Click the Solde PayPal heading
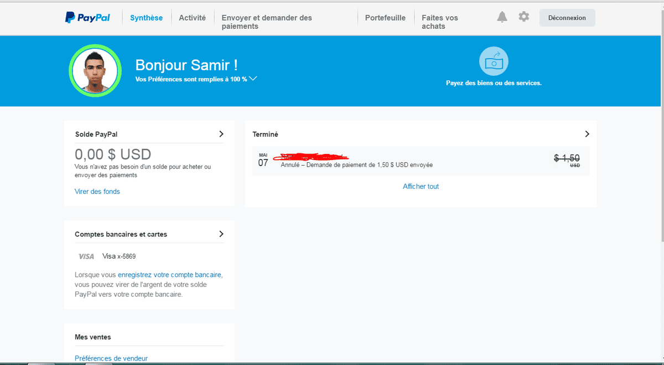The height and width of the screenshot is (365, 664). [96, 134]
